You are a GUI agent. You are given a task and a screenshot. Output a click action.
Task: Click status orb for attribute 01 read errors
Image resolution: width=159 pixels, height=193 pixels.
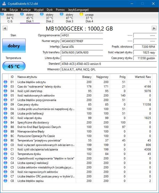tap(6, 82)
